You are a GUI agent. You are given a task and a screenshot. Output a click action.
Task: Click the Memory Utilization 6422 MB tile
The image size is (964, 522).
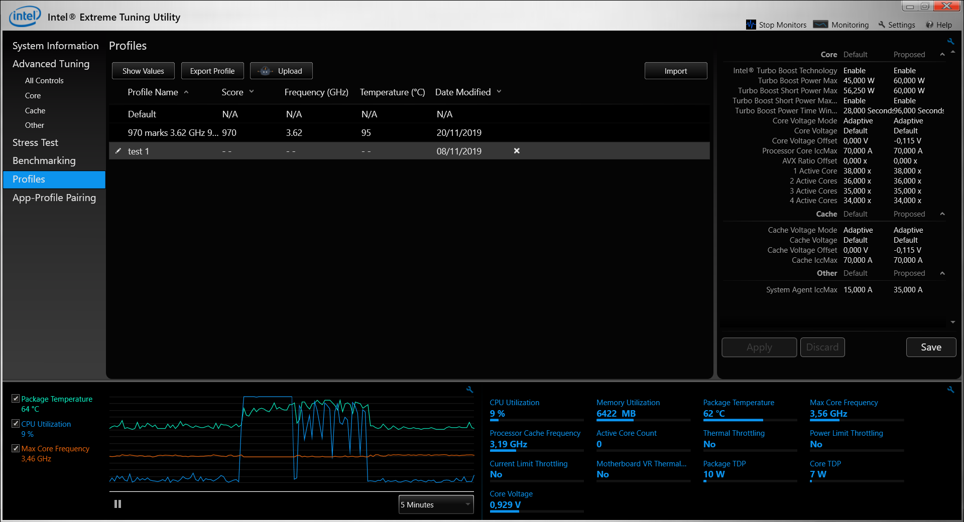(x=643, y=410)
